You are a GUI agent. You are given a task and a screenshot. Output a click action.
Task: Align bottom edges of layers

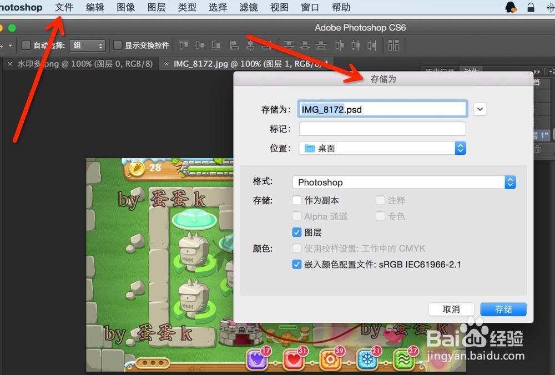(x=216, y=45)
